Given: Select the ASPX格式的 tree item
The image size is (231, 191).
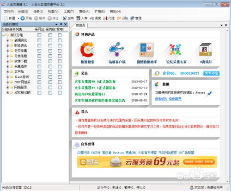Looking at the screenshot, I should point(23,93).
